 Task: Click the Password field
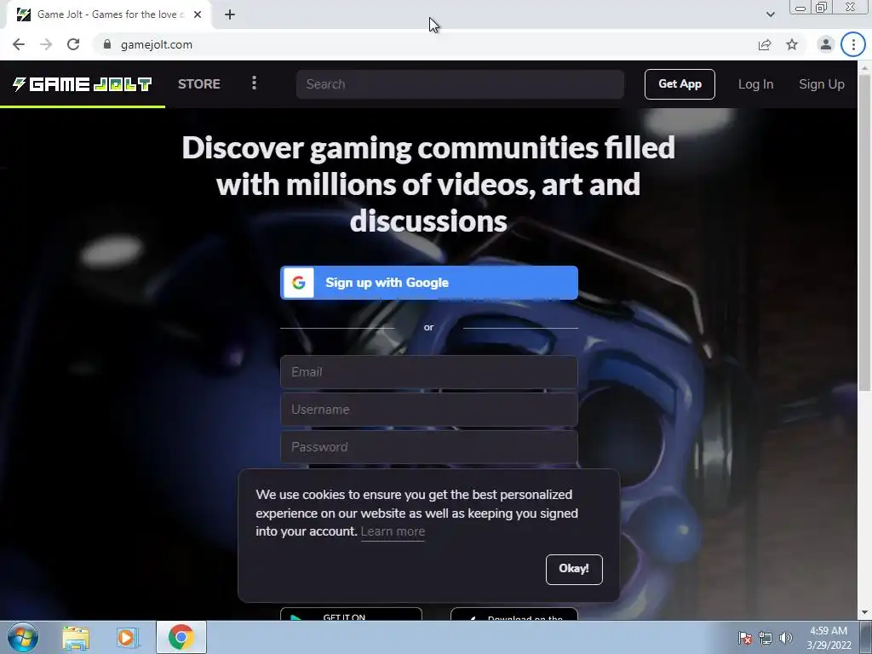tap(429, 446)
